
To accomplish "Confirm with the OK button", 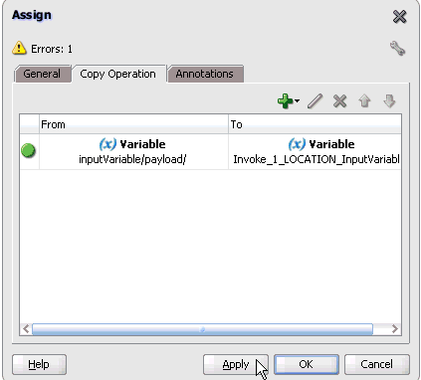I will click(306, 364).
